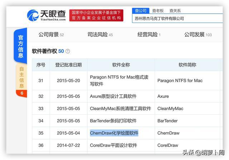Click row number 33
Image resolution: width=229 pixels, height=160 pixels.
point(41,109)
